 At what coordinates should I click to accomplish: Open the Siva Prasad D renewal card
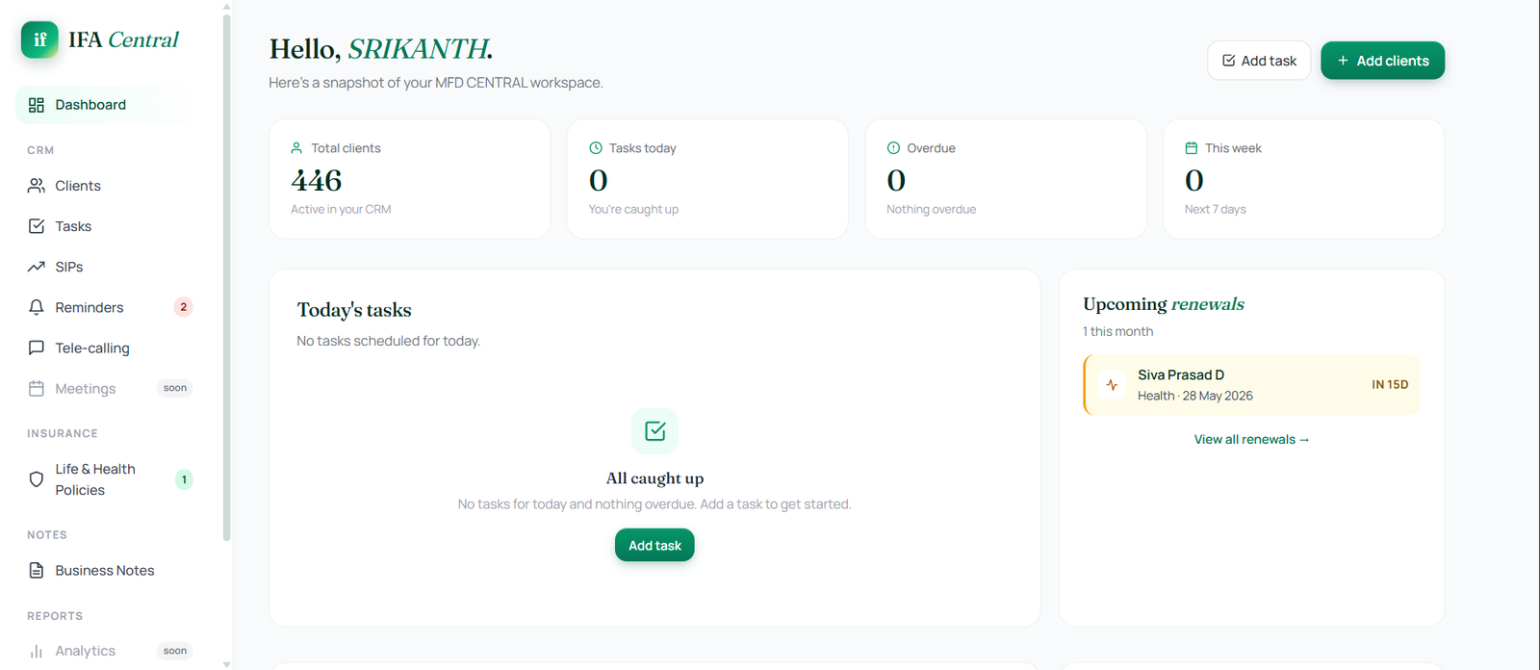coord(1251,385)
